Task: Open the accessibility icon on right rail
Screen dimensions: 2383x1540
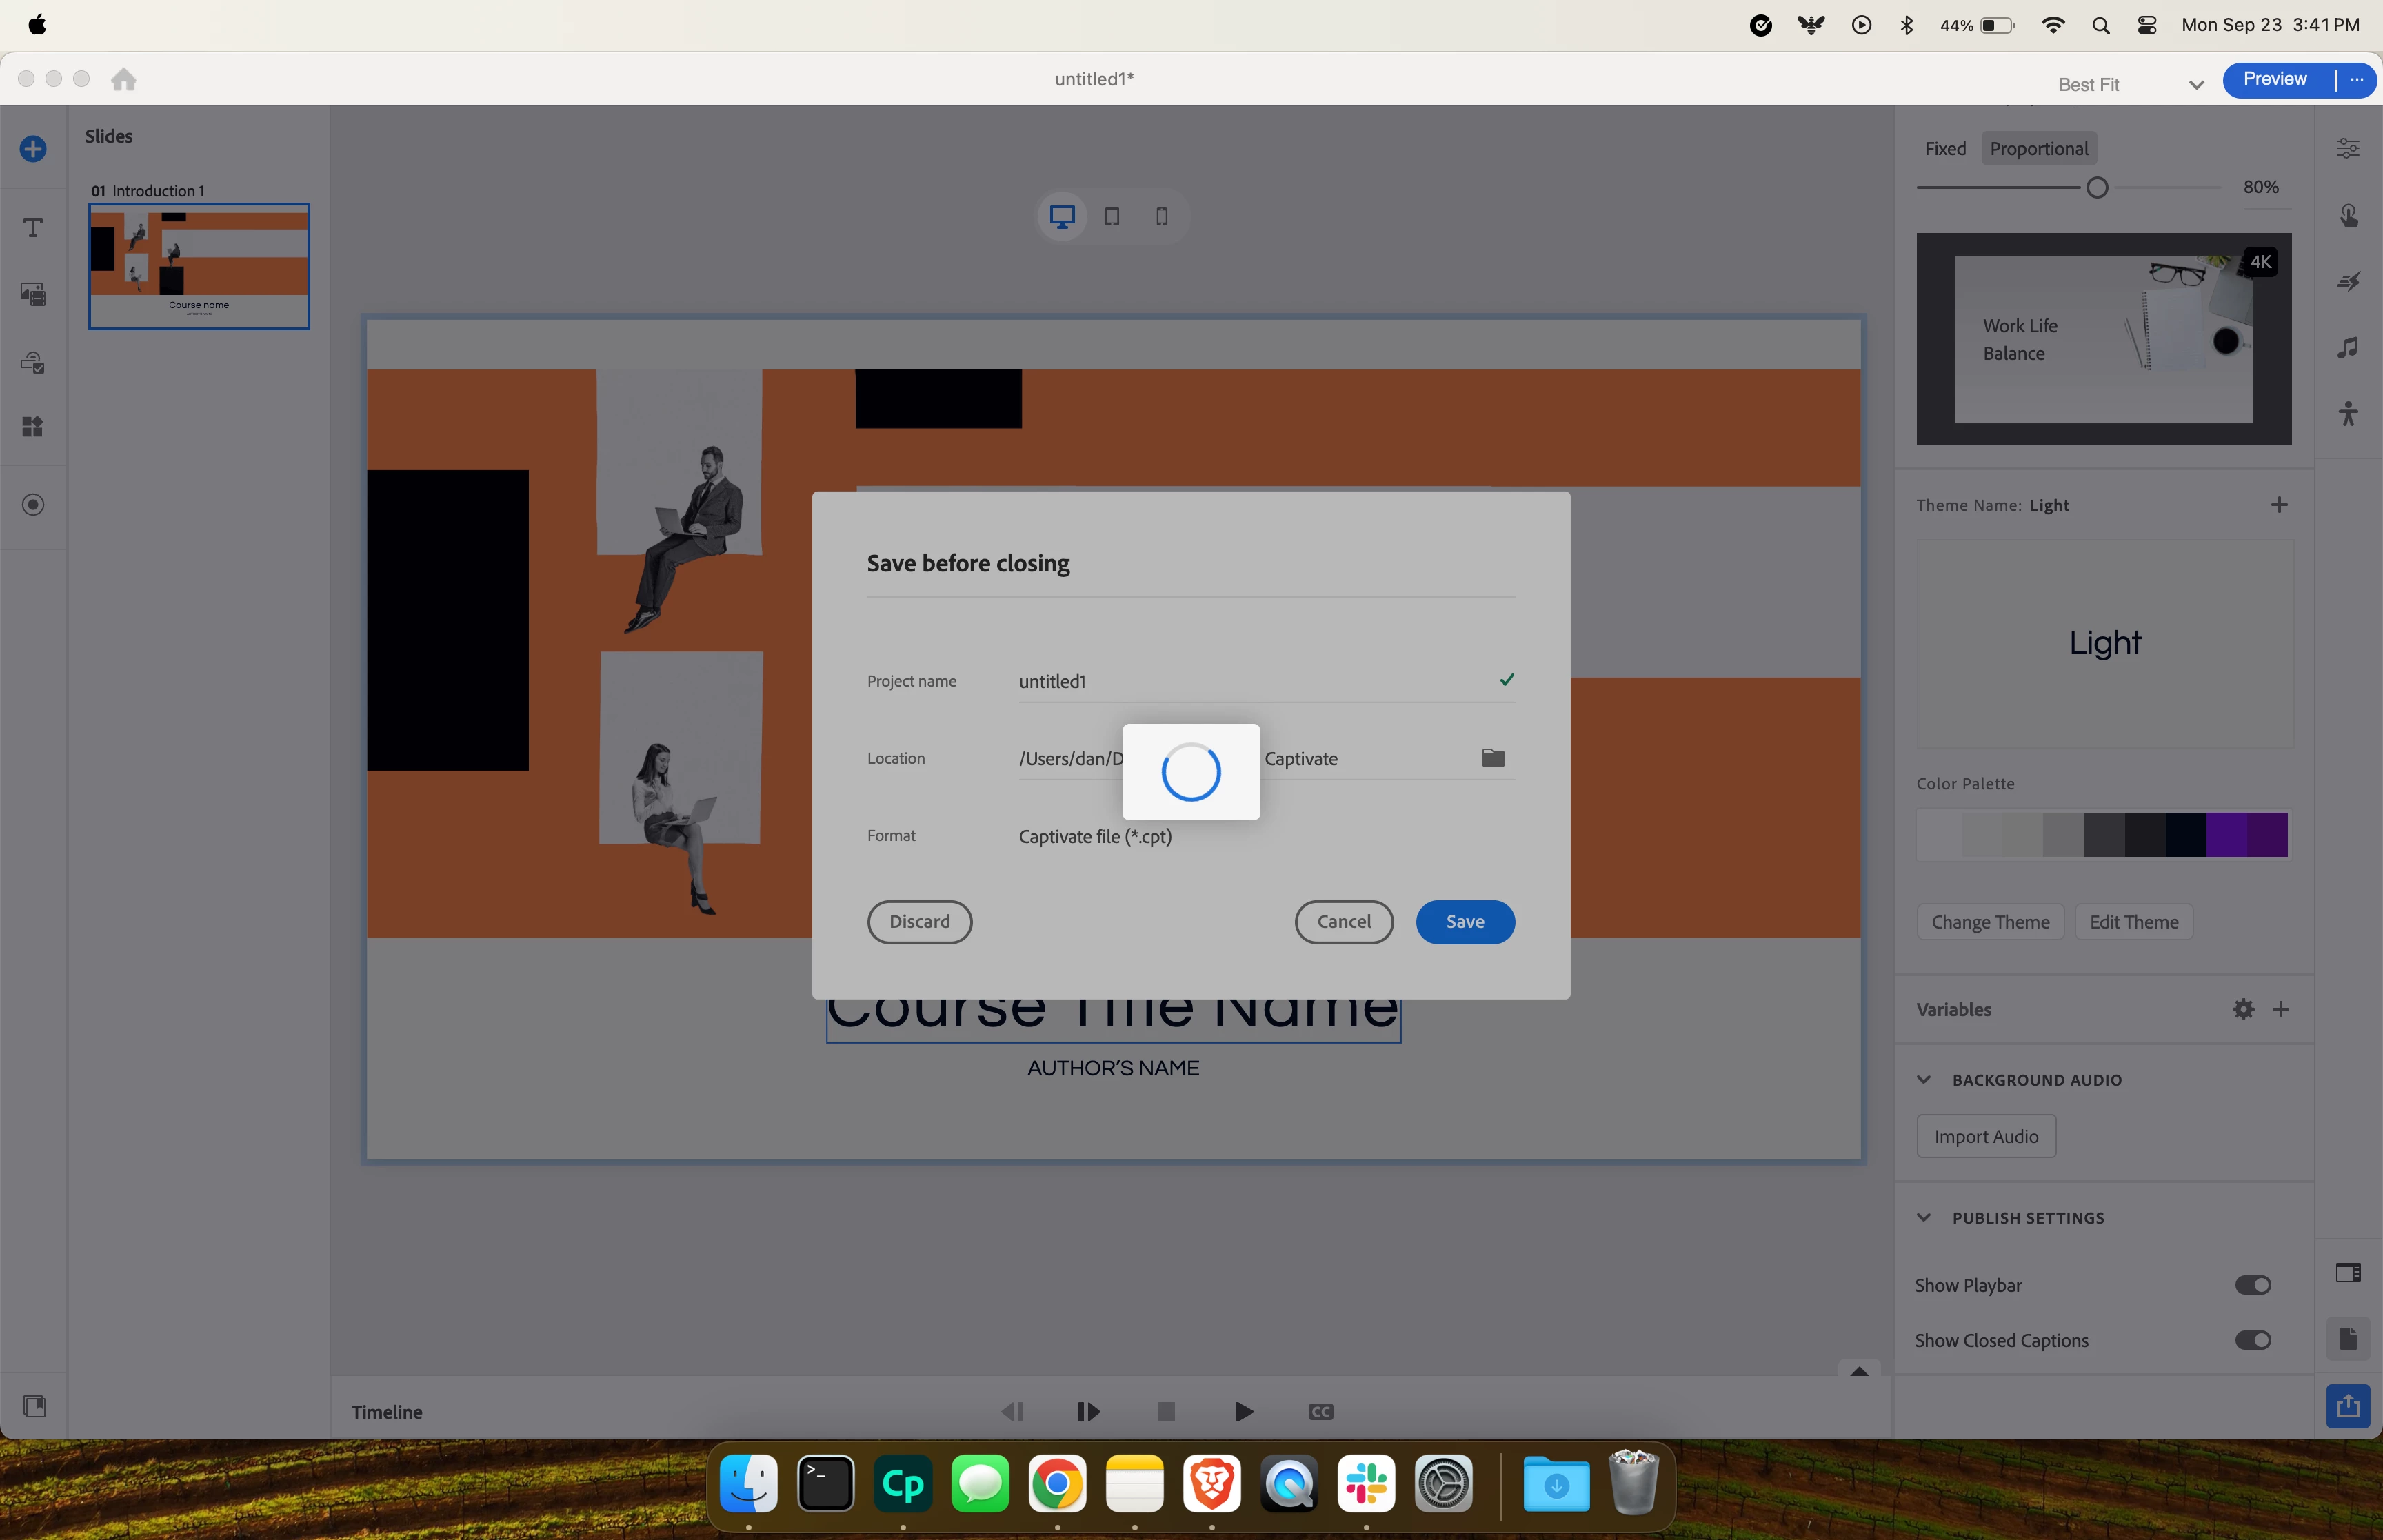Action: point(2348,413)
